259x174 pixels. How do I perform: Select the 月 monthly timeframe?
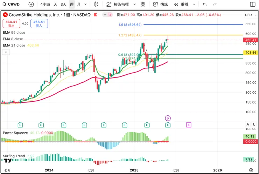[x=79, y=4]
